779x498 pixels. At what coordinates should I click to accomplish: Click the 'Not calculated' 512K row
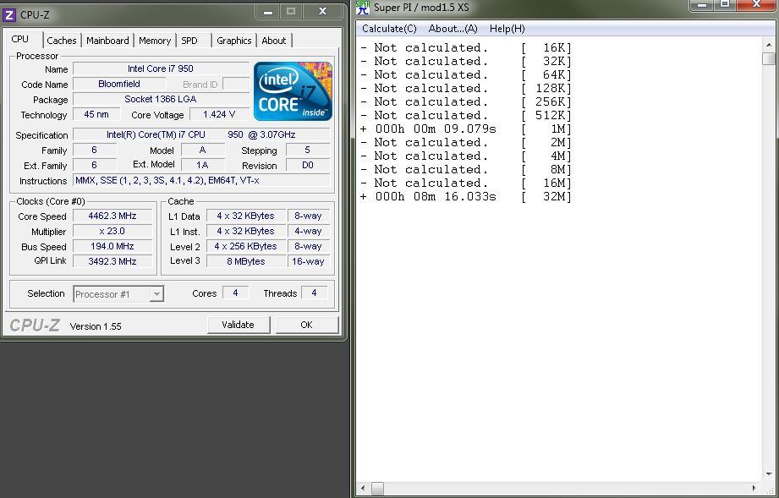466,115
